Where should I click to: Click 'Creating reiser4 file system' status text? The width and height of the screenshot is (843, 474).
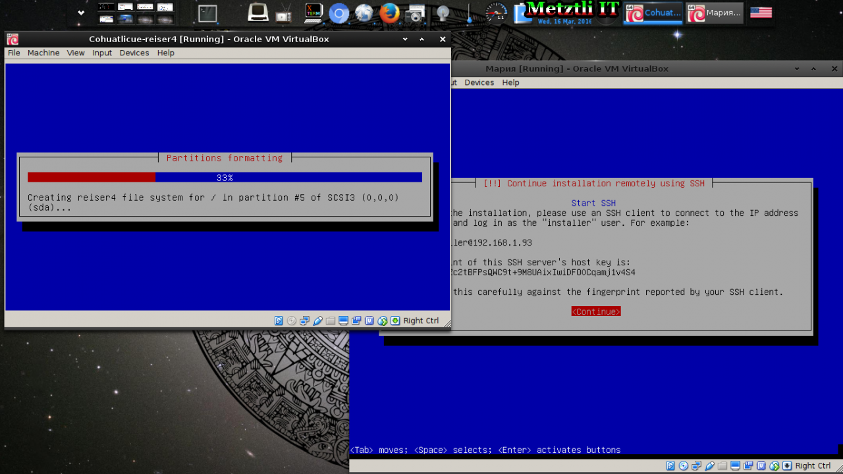(x=213, y=202)
